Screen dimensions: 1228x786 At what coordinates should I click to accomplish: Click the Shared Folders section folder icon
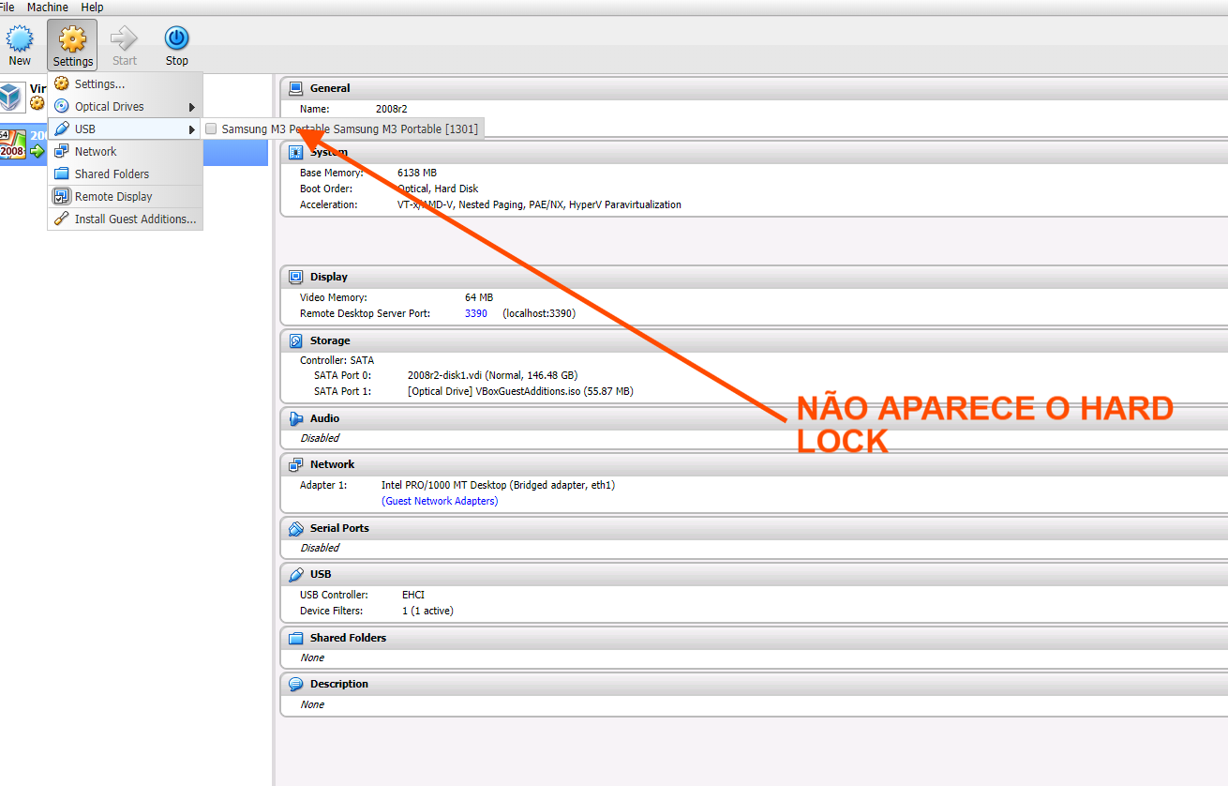[x=295, y=638]
